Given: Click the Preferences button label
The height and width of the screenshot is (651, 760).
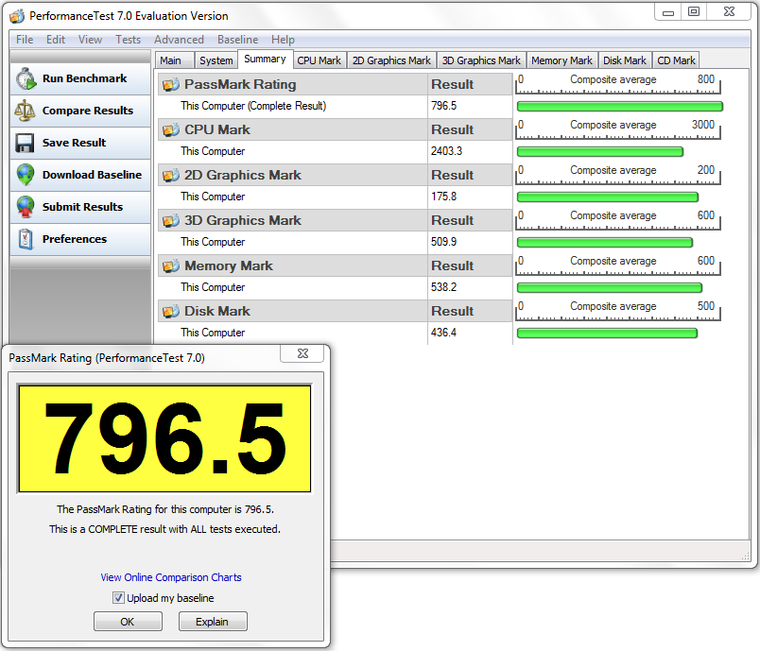Looking at the screenshot, I should 75,239.
